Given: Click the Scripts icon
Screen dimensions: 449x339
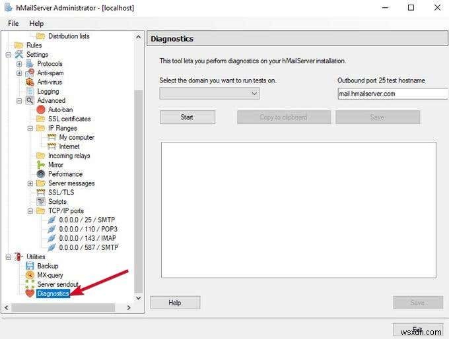Looking at the screenshot, I should pyautogui.click(x=41, y=201).
